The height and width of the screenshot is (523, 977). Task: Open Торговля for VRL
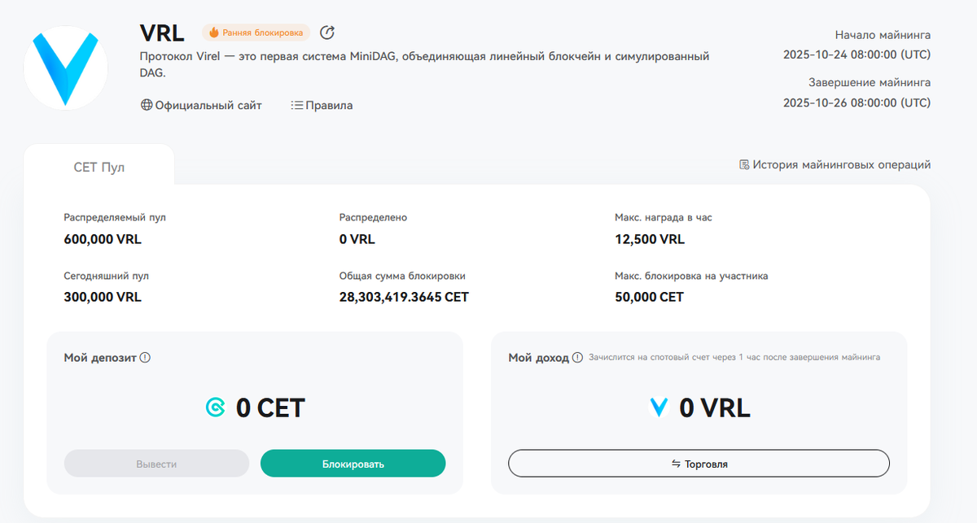(x=699, y=464)
